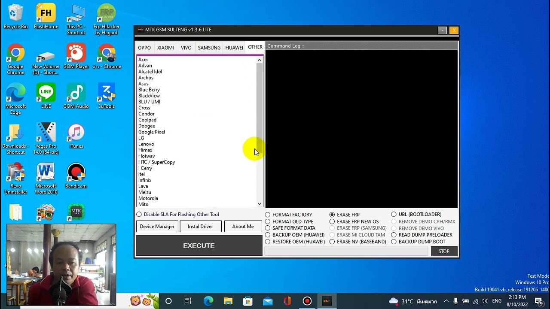Switch to the XIAOMI tab
The image size is (550, 309).
165,48
